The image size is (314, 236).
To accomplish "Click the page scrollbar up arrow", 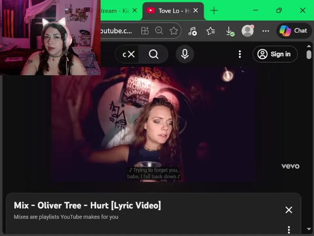I will click(x=309, y=46).
